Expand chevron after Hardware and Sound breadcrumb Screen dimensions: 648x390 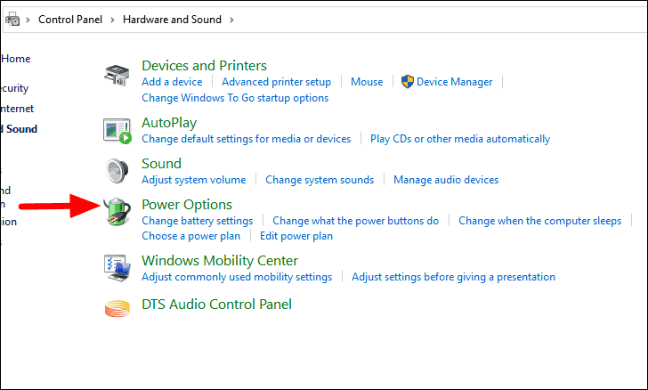click(231, 20)
